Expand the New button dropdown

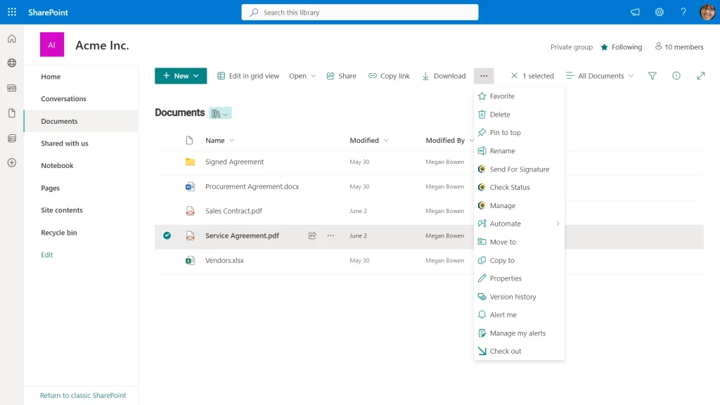click(196, 76)
